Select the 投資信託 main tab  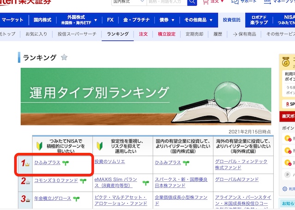pos(232,20)
